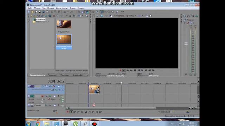Image resolution: width=225 pixels, height=126 pixels.
Task: Open the edit tool selection dropdown arrow
Action: point(90,12)
